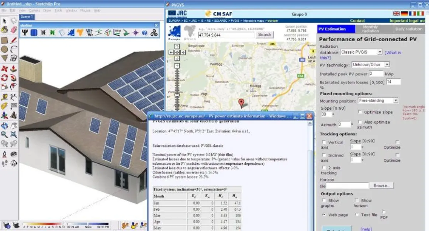Pan the map up with arrow

[x=177, y=47]
